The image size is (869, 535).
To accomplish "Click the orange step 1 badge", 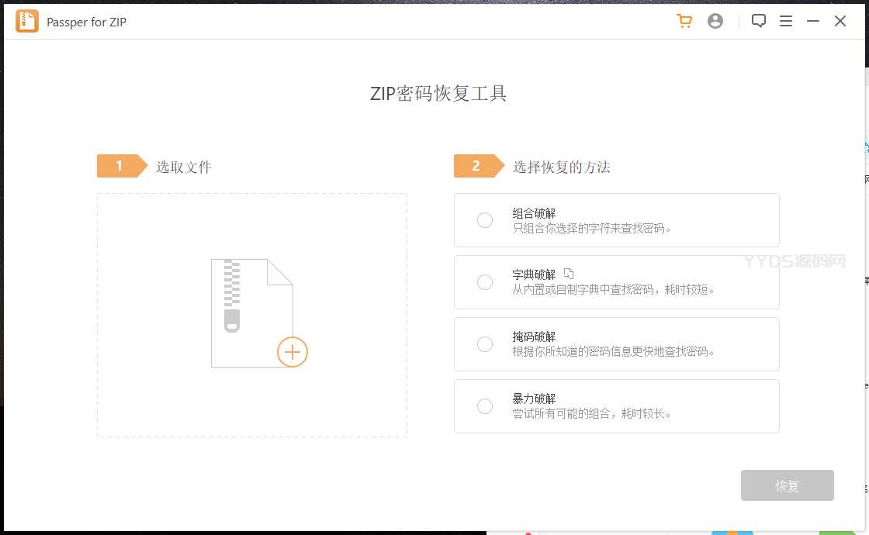I will pos(120,166).
